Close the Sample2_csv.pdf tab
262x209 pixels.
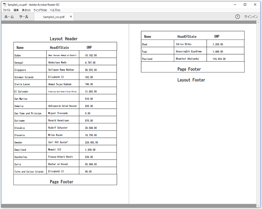pyautogui.click(x=71, y=17)
